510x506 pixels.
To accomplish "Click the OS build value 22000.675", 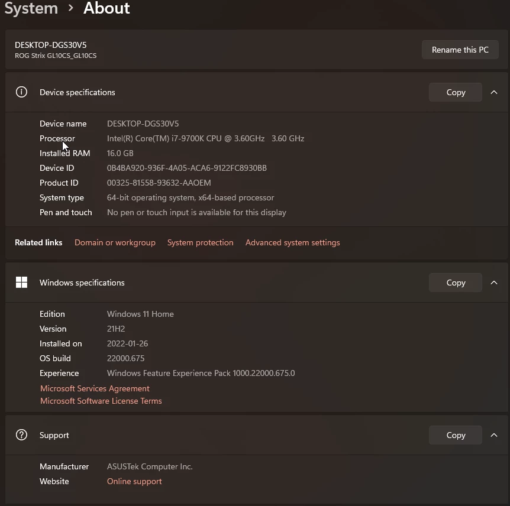I will pyautogui.click(x=125, y=358).
